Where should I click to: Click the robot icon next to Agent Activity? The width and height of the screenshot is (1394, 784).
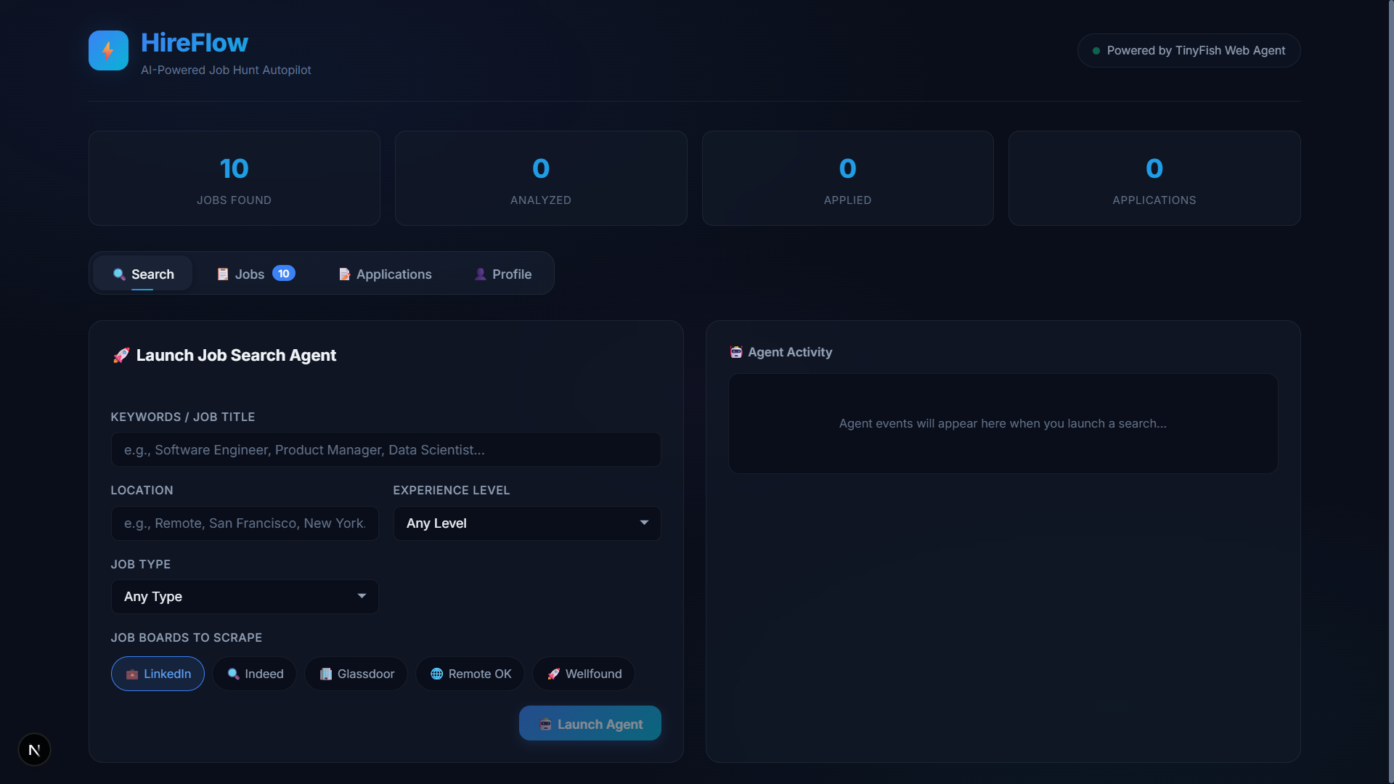click(736, 352)
